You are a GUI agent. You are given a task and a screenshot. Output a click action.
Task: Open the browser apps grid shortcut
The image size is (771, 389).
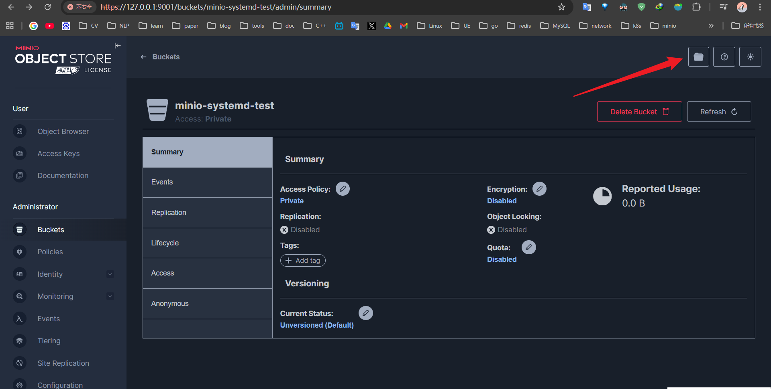pos(10,26)
